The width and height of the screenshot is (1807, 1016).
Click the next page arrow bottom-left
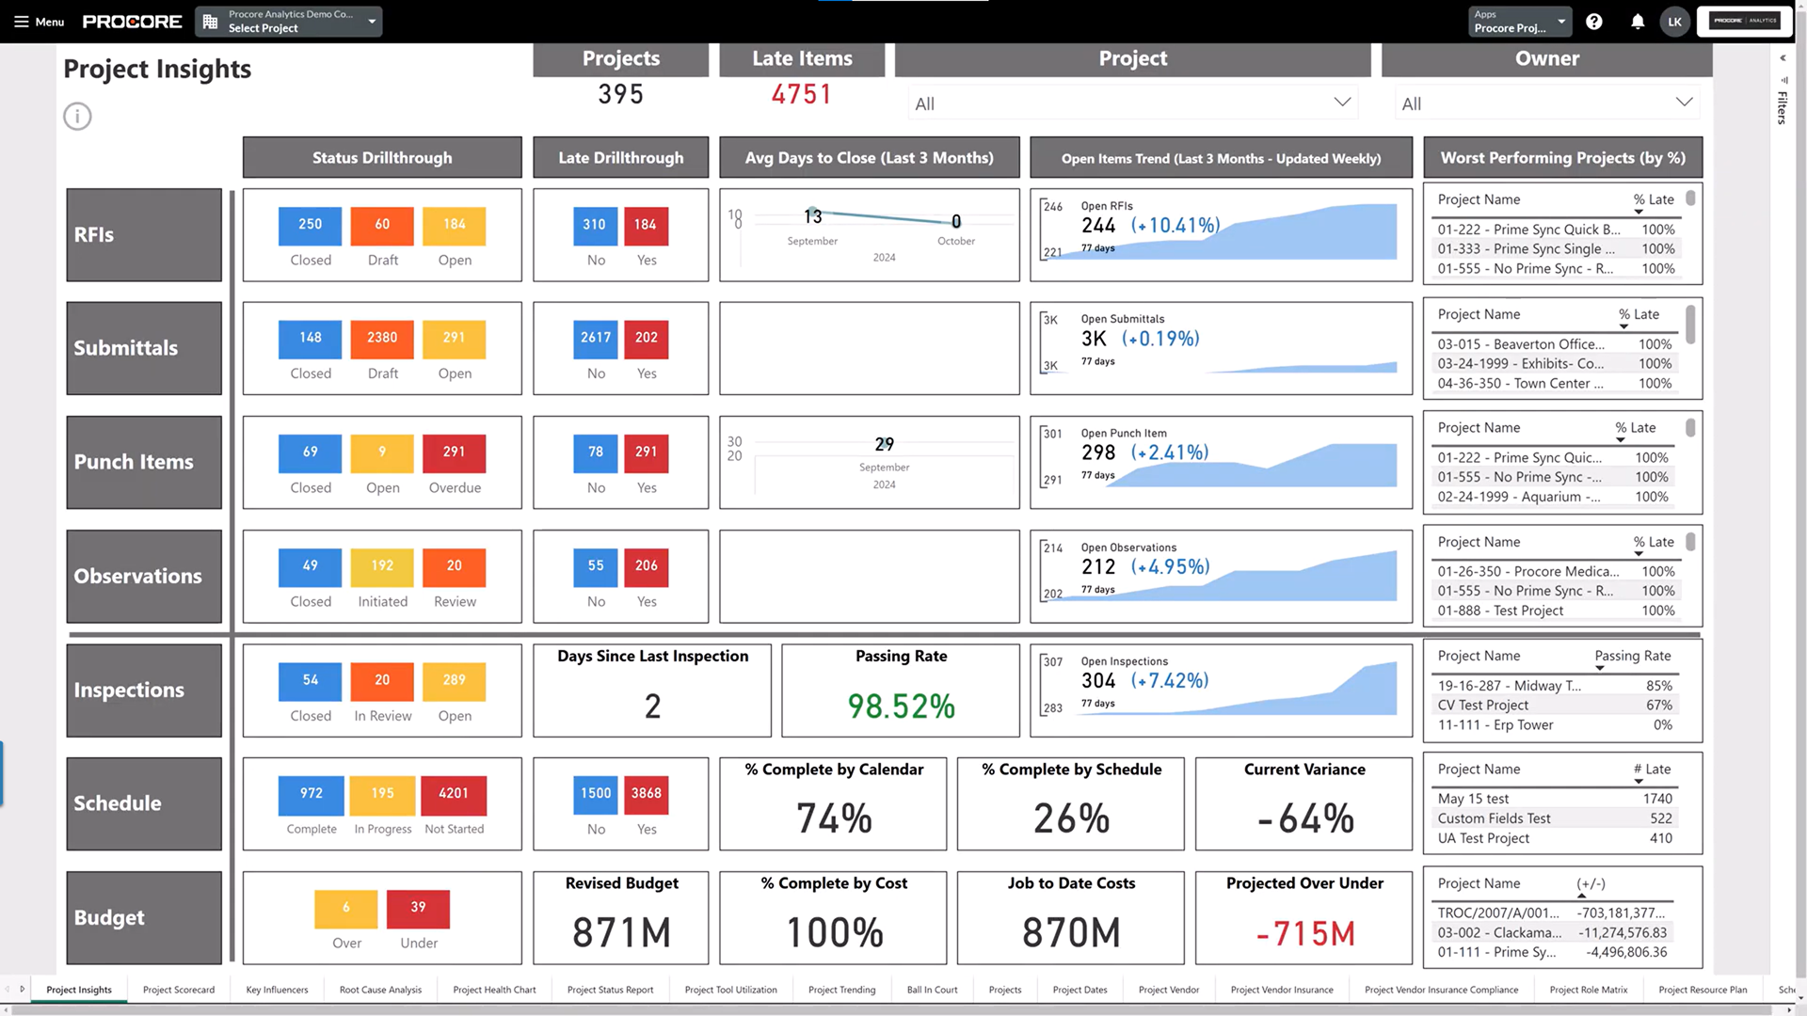tap(22, 989)
